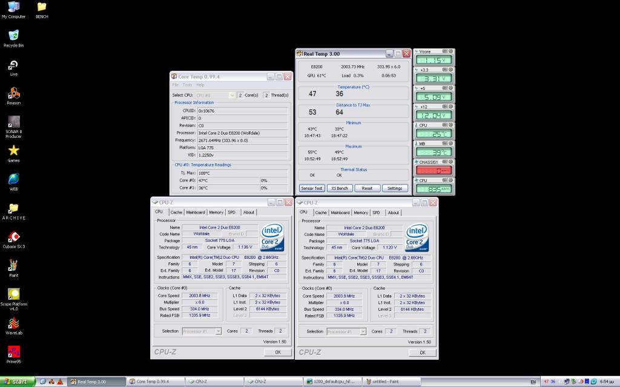Switch to SPD tab in left CPU-Z
This screenshot has height=387, width=620.
(x=232, y=212)
